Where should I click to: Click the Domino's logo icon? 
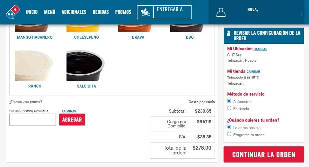pos(13,12)
